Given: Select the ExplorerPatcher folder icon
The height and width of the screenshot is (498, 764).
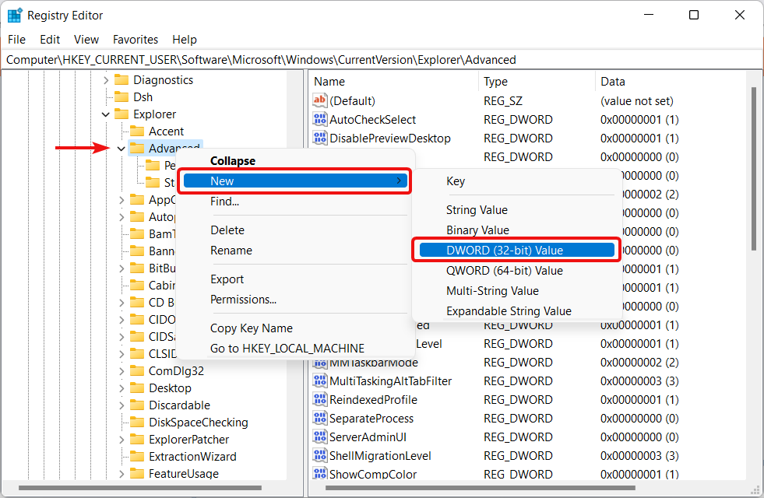Looking at the screenshot, I should tap(137, 440).
